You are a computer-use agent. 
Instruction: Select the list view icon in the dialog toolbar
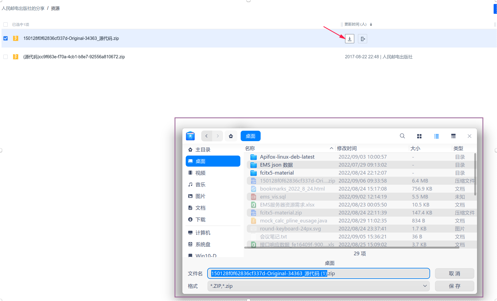[437, 136]
